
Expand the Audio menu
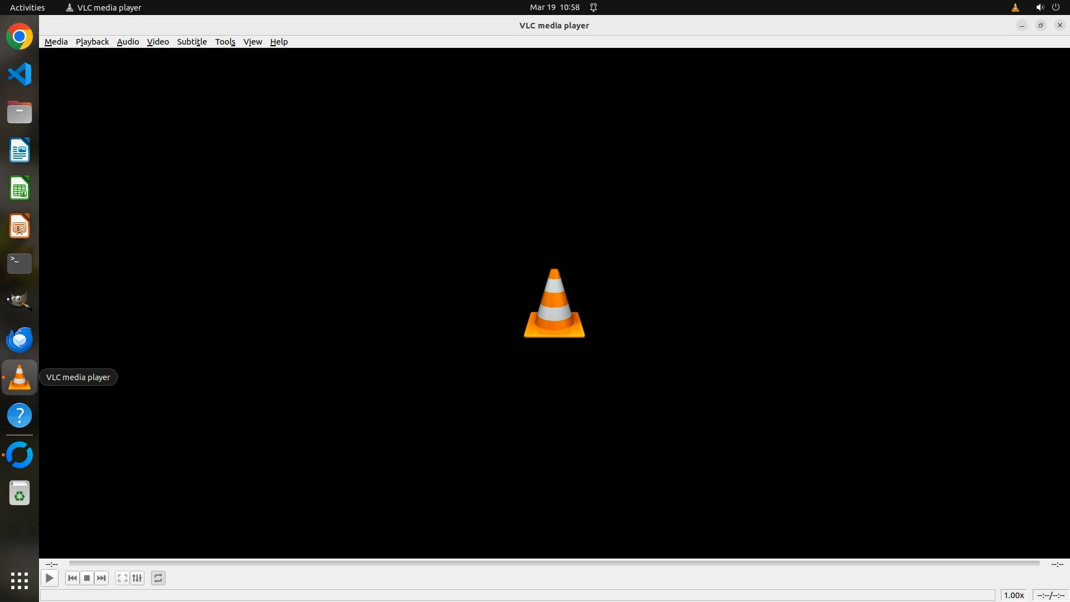pyautogui.click(x=128, y=42)
